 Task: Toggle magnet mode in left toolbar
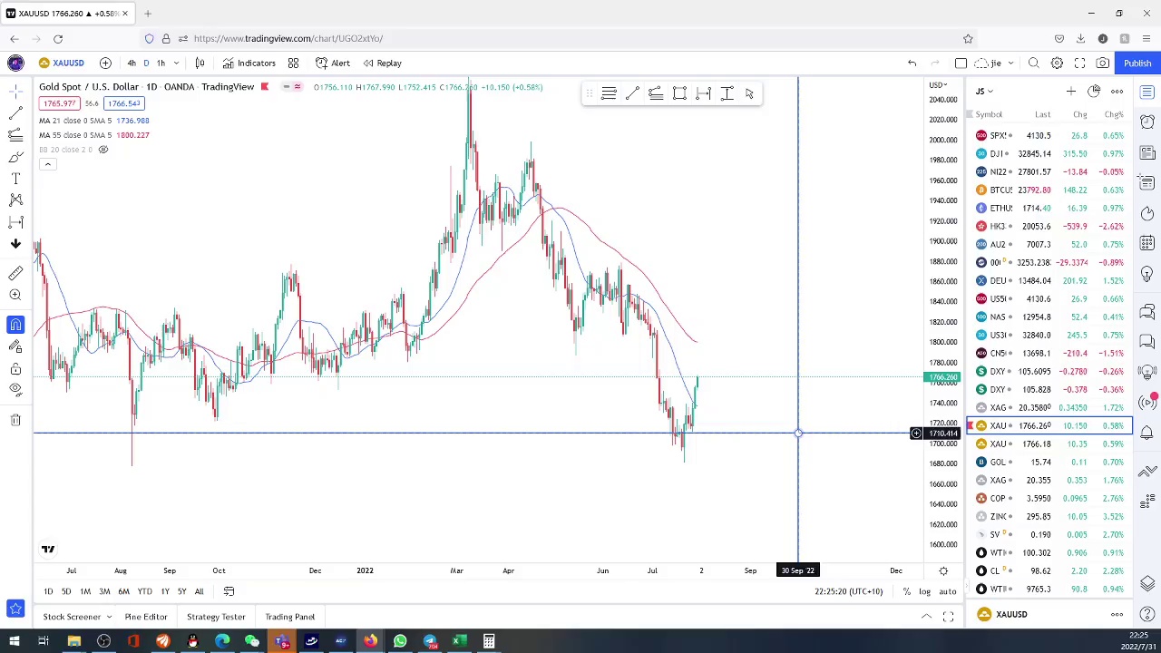(x=15, y=325)
